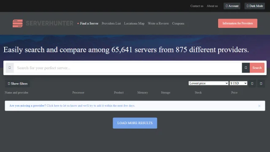Image resolution: width=270 pixels, height=152 pixels.
Task: Click the Product column header
Action: (119, 92)
